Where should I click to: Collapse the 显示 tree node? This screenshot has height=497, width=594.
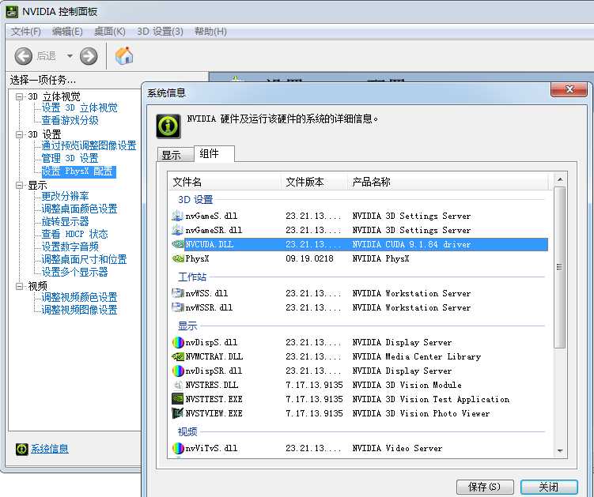pos(19,185)
